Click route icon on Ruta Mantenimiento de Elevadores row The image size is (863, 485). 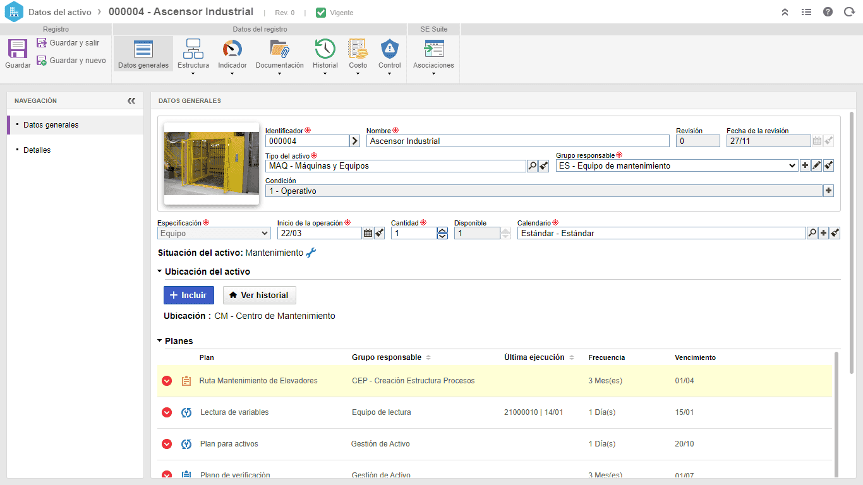pos(186,381)
